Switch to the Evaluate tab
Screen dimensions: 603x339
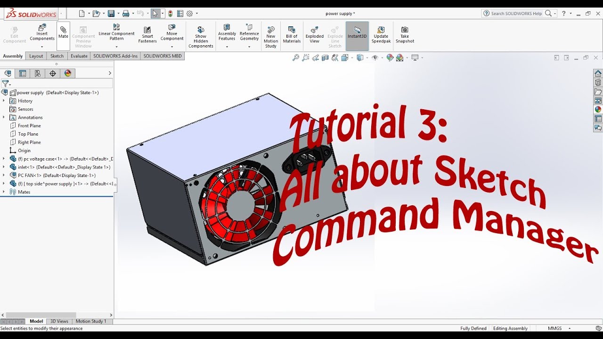pos(79,56)
